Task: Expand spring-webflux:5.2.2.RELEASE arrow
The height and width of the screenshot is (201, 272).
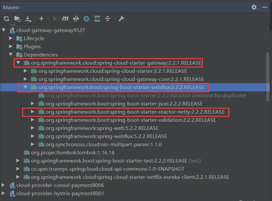Action: pos(32,136)
